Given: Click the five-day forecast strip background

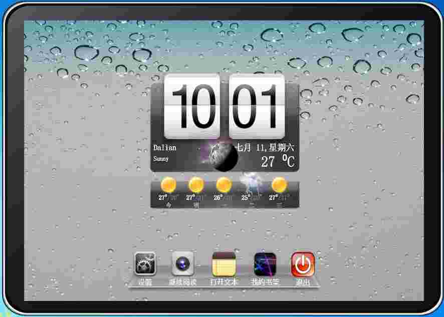Looking at the screenshot, I should tap(224, 192).
